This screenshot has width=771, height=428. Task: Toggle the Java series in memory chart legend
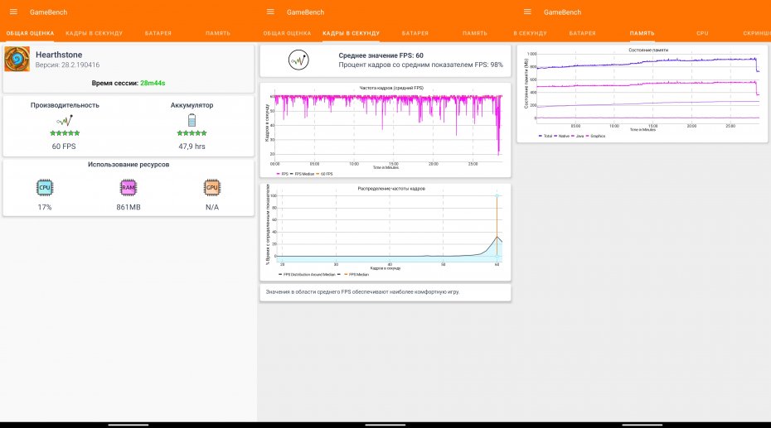coord(576,136)
